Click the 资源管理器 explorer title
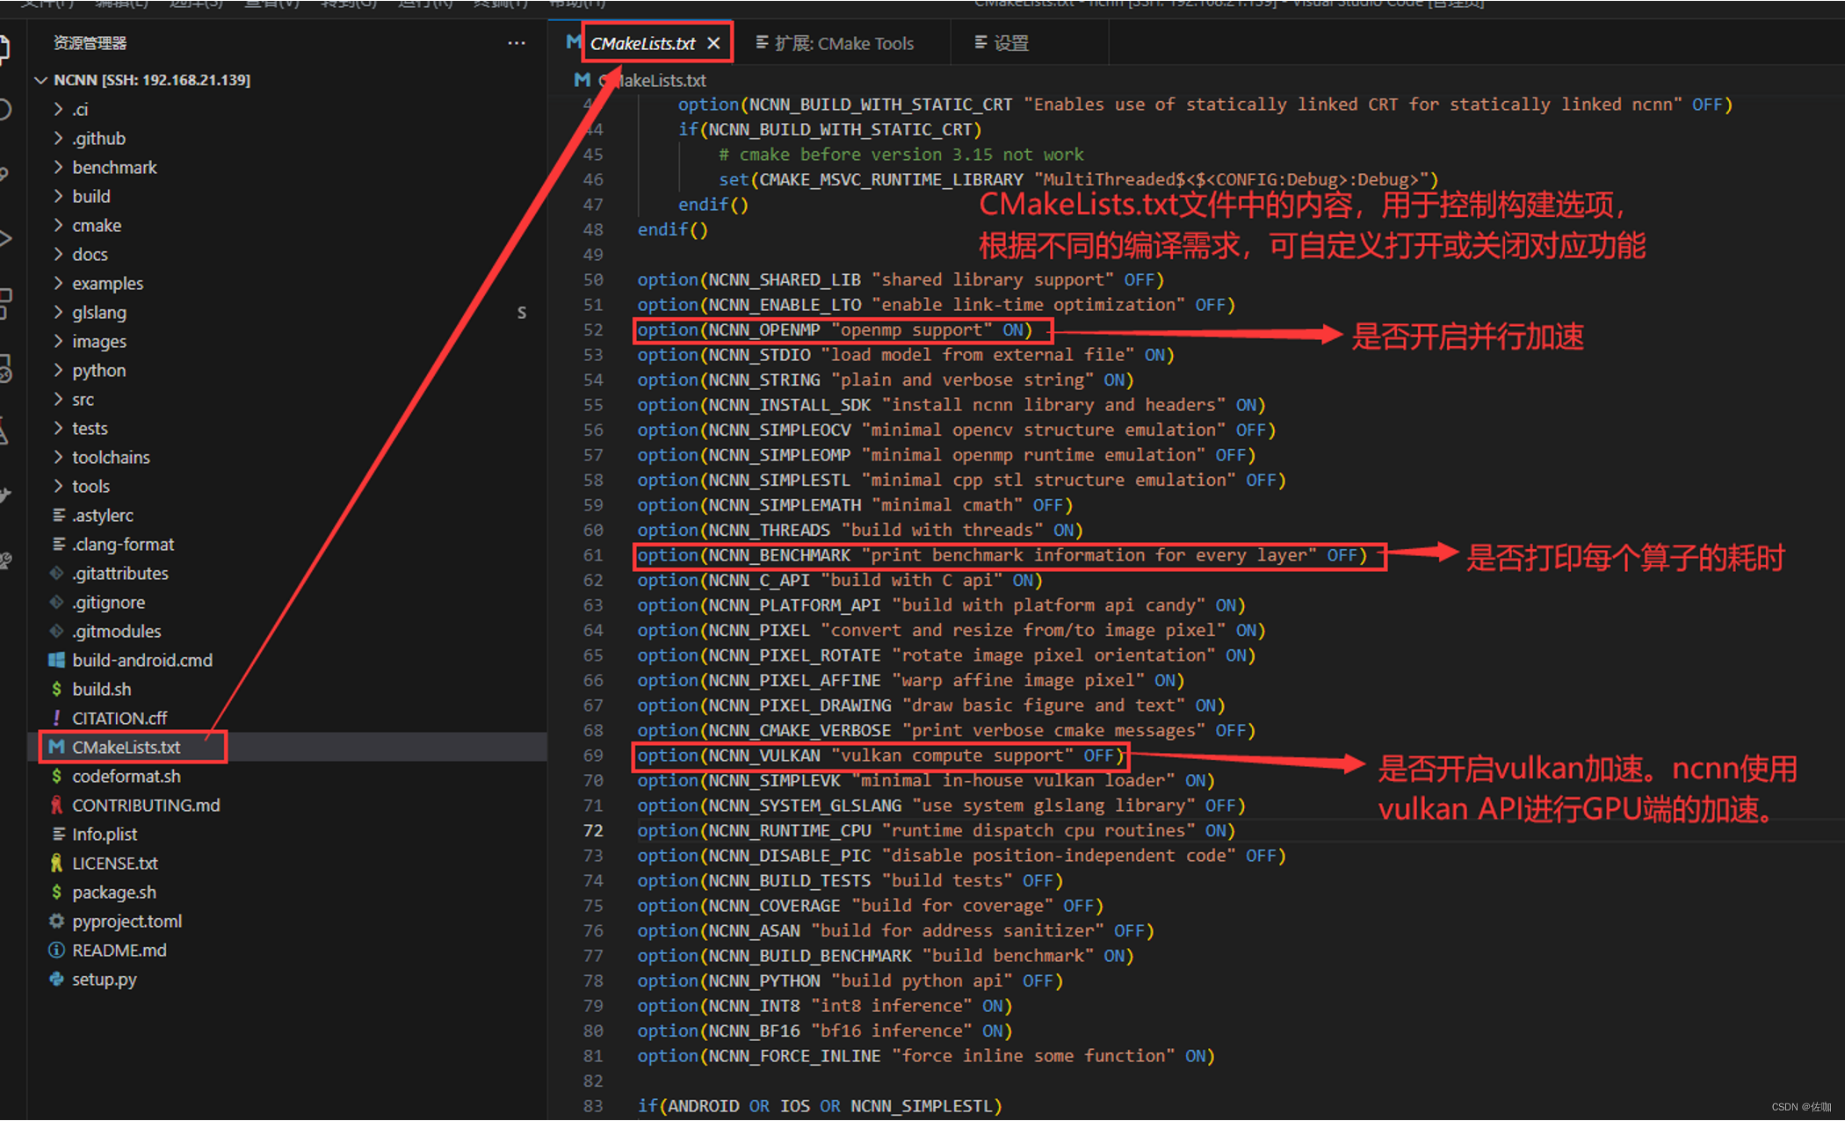The height and width of the screenshot is (1121, 1845). click(x=90, y=43)
